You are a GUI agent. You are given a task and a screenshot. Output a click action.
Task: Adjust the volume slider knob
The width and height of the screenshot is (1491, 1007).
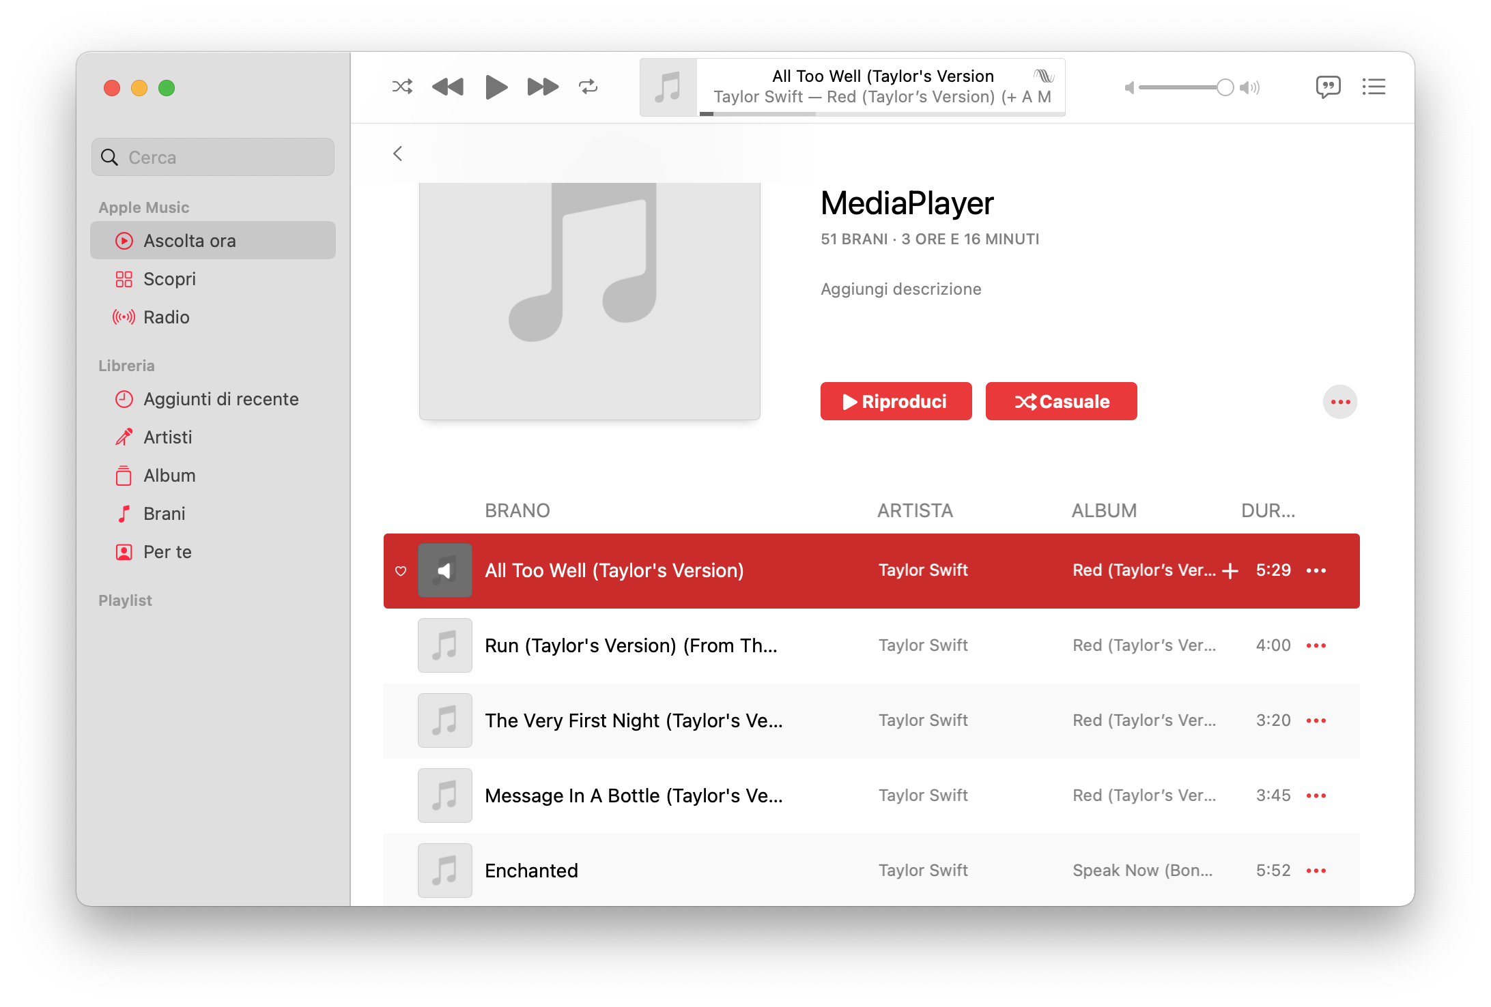point(1225,87)
